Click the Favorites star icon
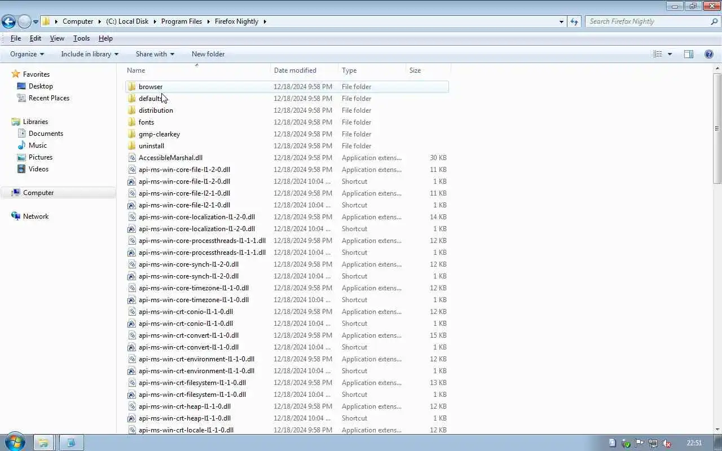The width and height of the screenshot is (722, 451). (x=16, y=74)
